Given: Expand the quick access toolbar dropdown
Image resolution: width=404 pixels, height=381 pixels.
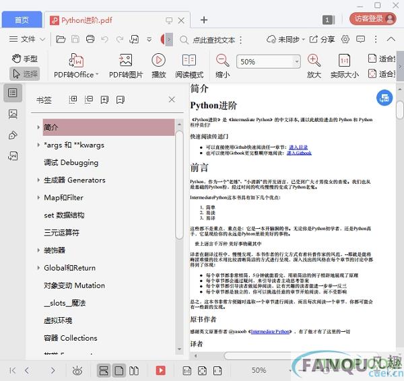Looking at the screenshot, I should coord(149,40).
